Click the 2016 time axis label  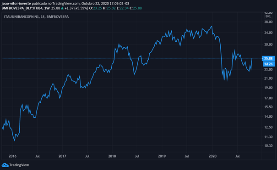tap(12, 156)
